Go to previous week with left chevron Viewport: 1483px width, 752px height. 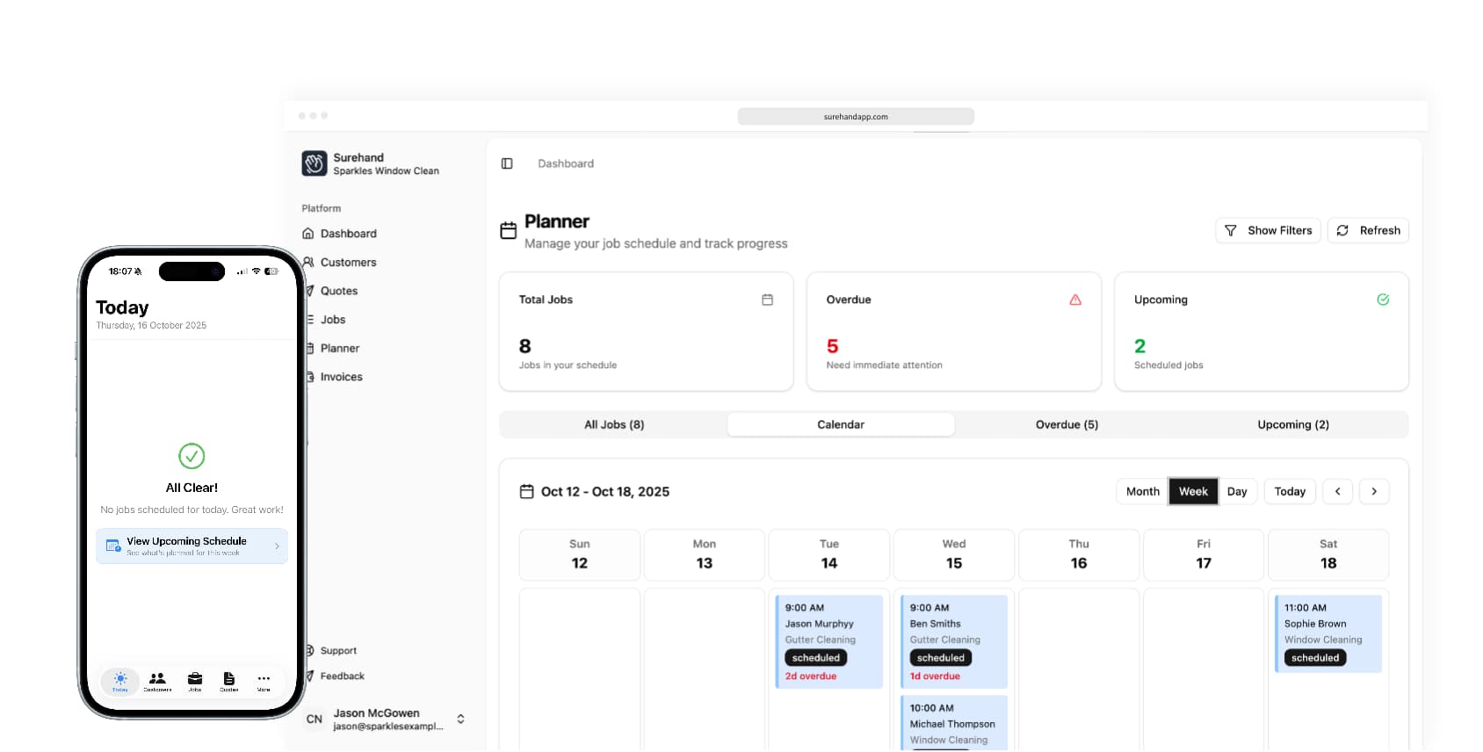tap(1337, 491)
